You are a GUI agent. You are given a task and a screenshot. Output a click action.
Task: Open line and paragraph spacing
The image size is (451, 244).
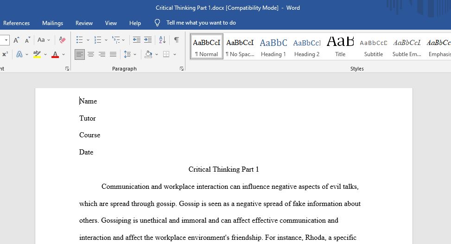point(127,54)
